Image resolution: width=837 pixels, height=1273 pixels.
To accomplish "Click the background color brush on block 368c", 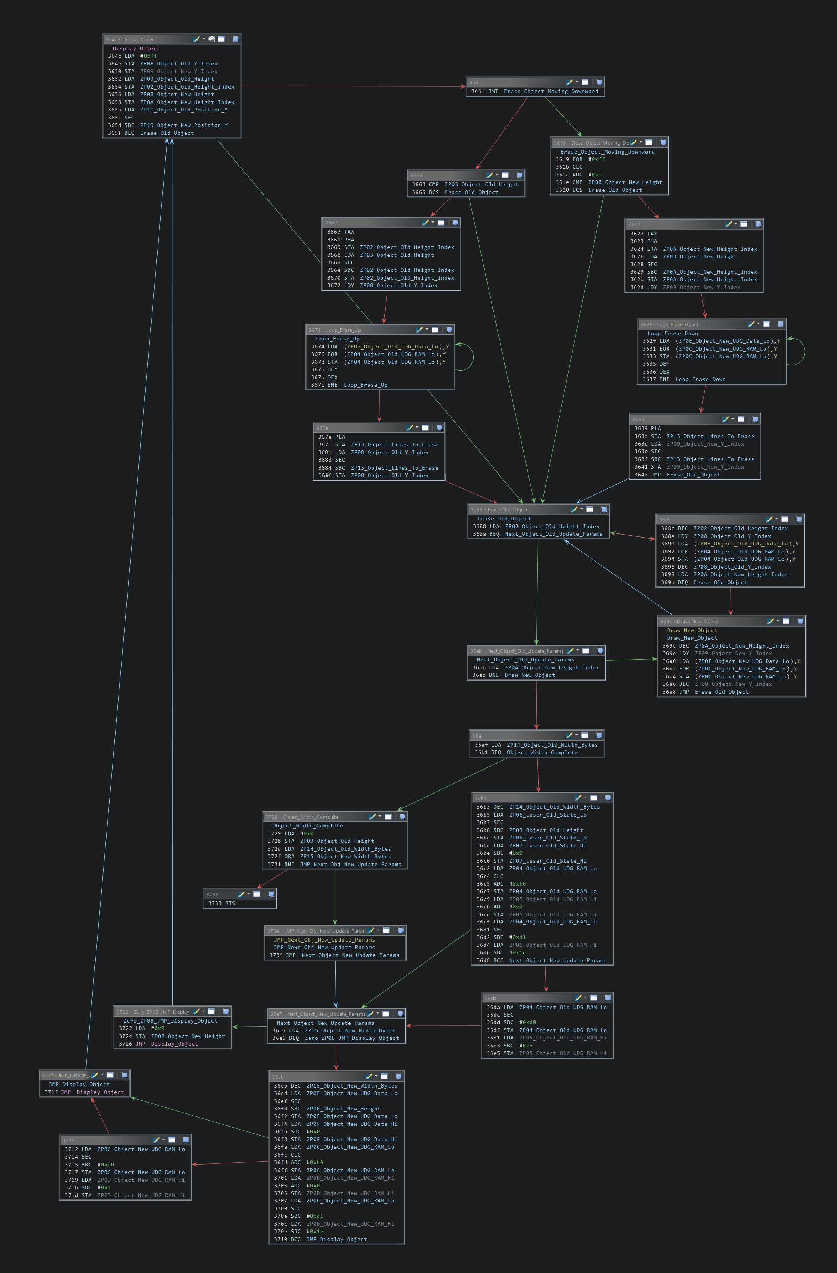I will (x=769, y=519).
